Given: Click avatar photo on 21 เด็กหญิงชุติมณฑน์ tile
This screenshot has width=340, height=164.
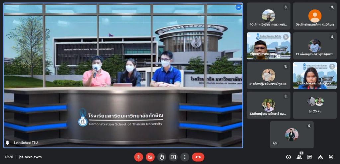Looking at the screenshot, I should pyautogui.click(x=268, y=75).
